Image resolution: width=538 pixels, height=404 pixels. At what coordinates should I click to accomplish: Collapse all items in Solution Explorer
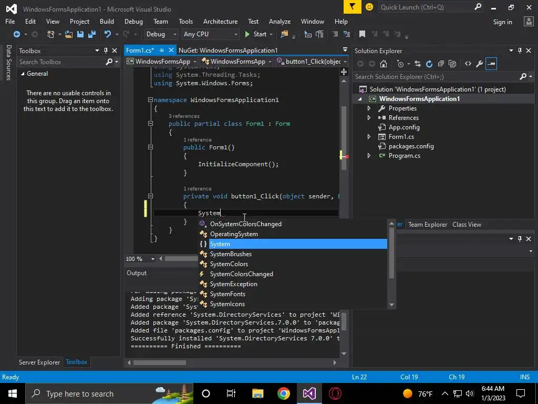[x=441, y=64]
